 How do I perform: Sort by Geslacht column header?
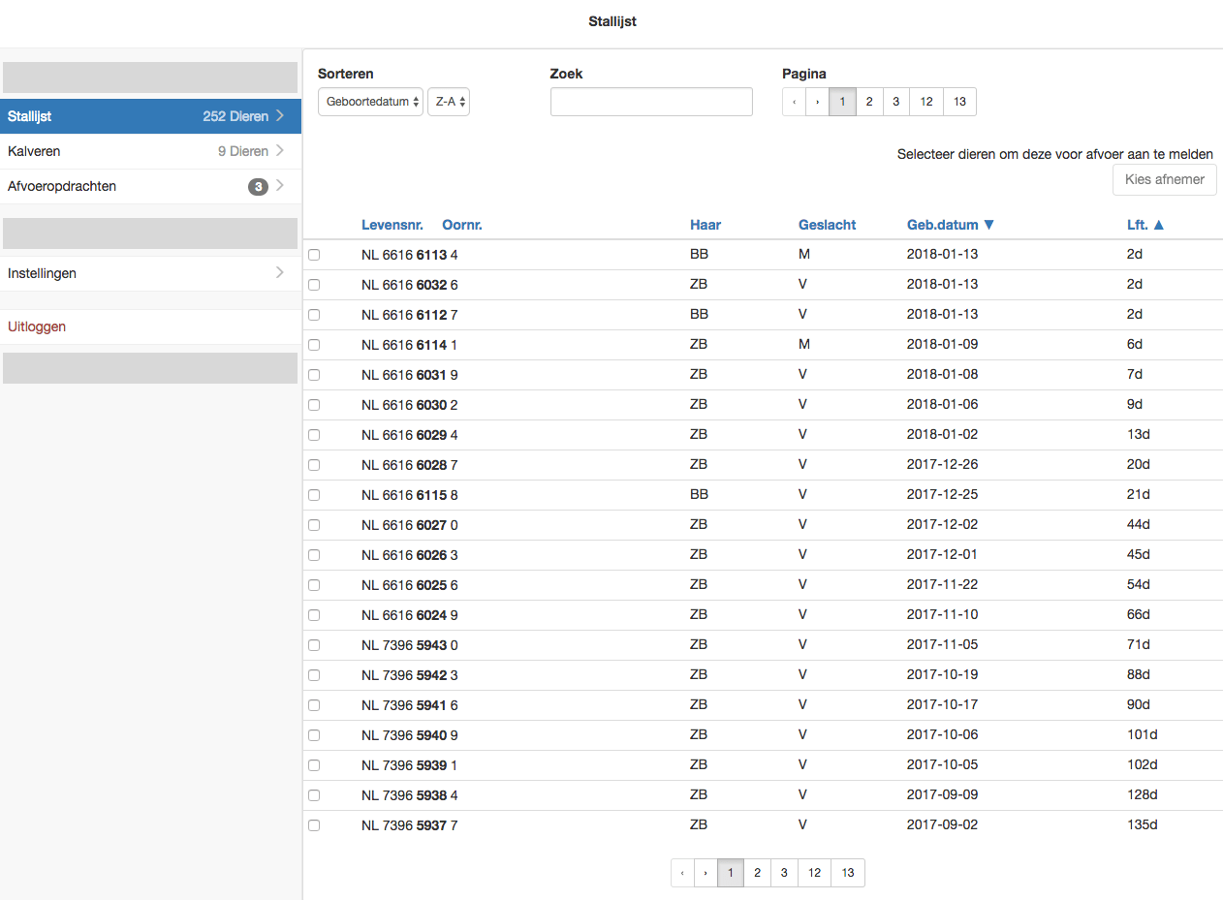tap(828, 225)
